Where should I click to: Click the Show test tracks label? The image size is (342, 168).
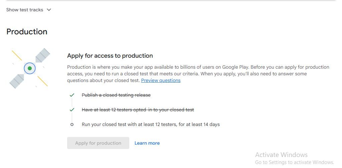(25, 10)
